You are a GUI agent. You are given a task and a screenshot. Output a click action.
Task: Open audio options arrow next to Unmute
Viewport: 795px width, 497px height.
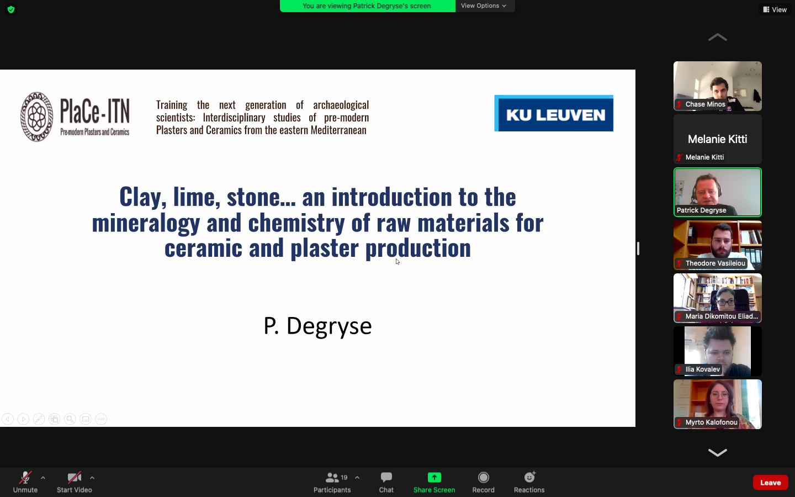pyautogui.click(x=43, y=478)
